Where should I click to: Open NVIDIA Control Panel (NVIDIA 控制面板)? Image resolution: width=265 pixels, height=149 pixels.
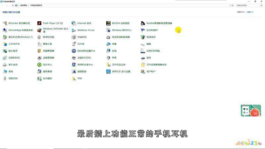[x=118, y=23]
